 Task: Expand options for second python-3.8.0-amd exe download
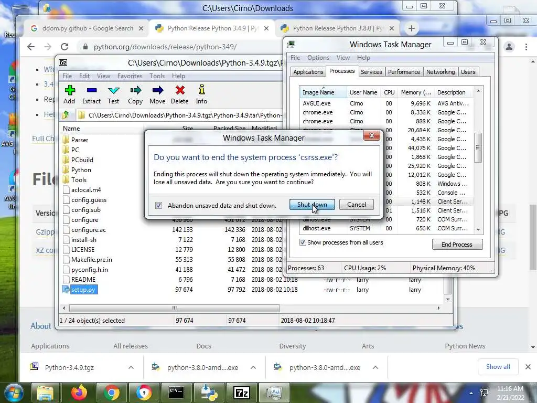pyautogui.click(x=375, y=367)
